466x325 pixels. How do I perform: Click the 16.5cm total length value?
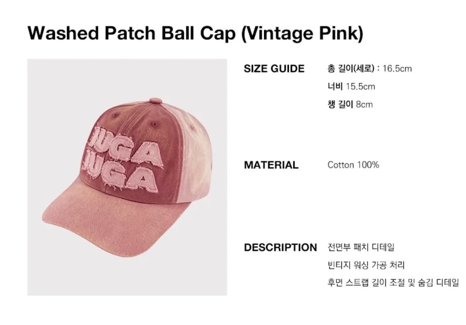[x=397, y=68]
